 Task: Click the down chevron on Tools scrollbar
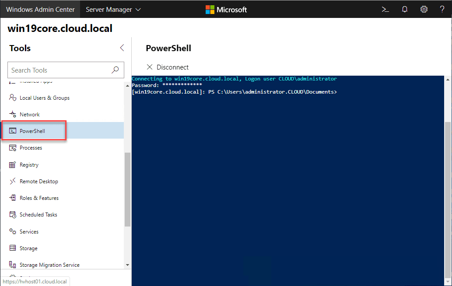click(x=128, y=265)
